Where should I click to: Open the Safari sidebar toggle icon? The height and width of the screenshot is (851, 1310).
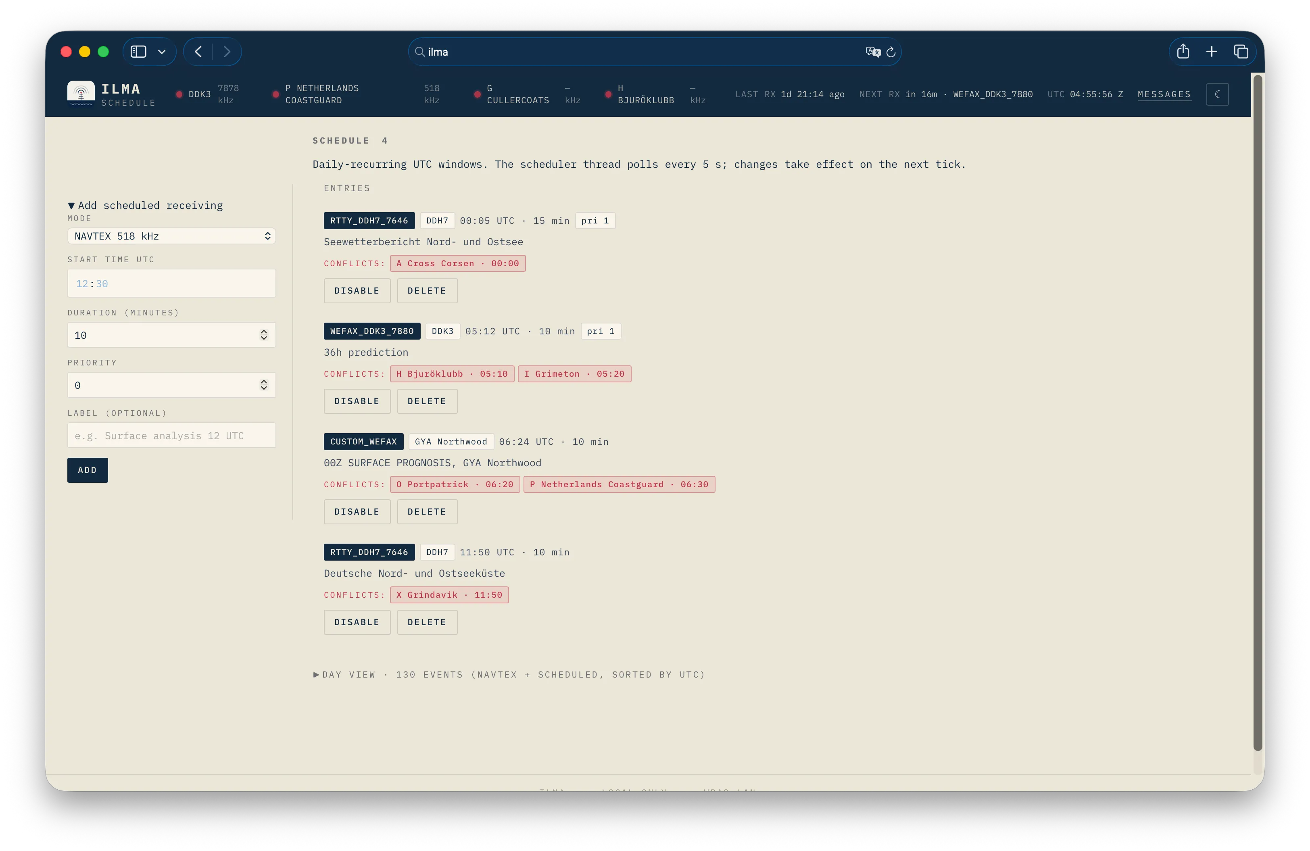138,52
